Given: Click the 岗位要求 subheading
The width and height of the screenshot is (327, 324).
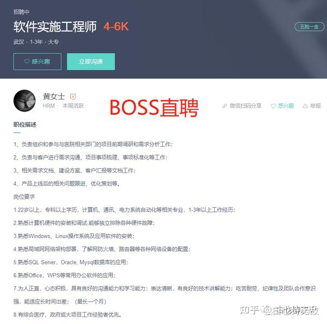Looking at the screenshot, I should click(x=24, y=197).
